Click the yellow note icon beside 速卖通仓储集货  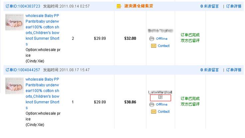click(119, 6)
